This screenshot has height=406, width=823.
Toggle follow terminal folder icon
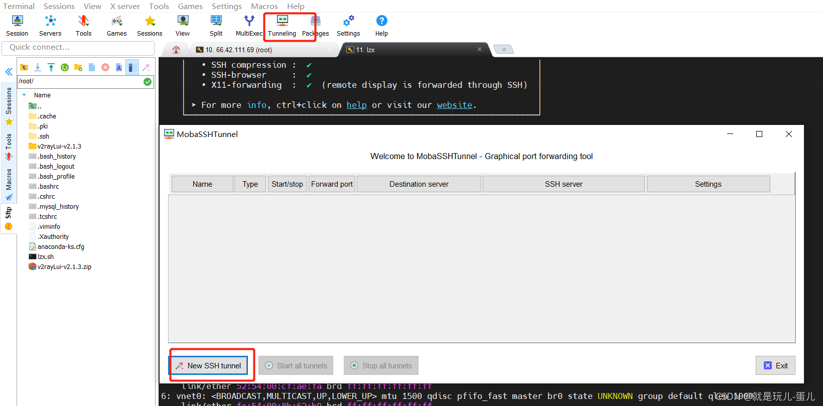(x=131, y=67)
